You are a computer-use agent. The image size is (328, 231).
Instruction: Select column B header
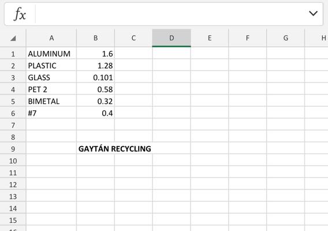click(x=96, y=38)
